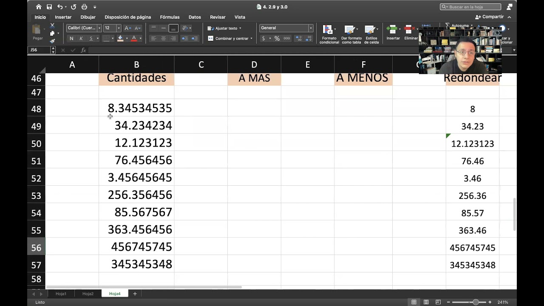This screenshot has height=306, width=544.
Task: Align text to middle of cell
Action: tap(163, 28)
